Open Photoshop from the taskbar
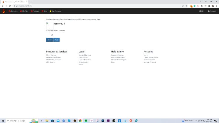The height and width of the screenshot is (123, 219). tap(103, 121)
